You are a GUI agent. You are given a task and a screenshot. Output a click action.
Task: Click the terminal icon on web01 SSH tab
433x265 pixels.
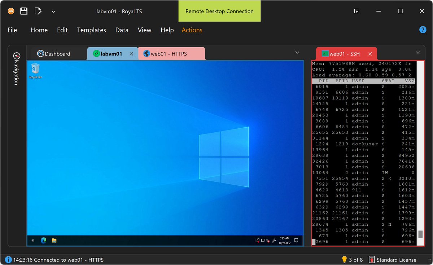[x=325, y=54]
